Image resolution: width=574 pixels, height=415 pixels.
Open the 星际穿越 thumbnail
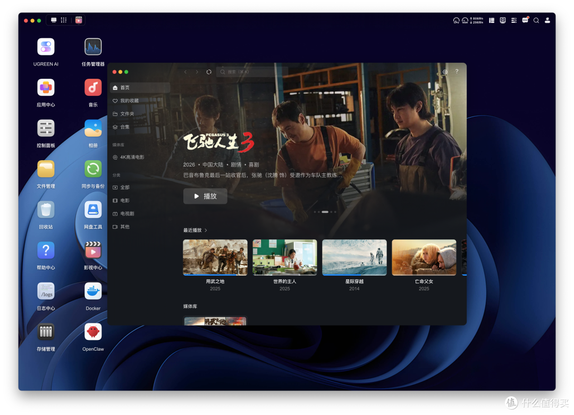point(354,258)
